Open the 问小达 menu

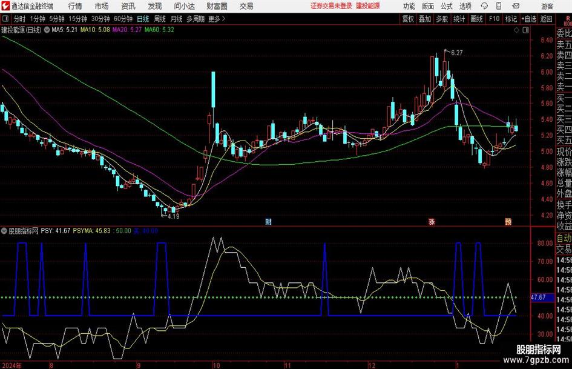(x=184, y=6)
